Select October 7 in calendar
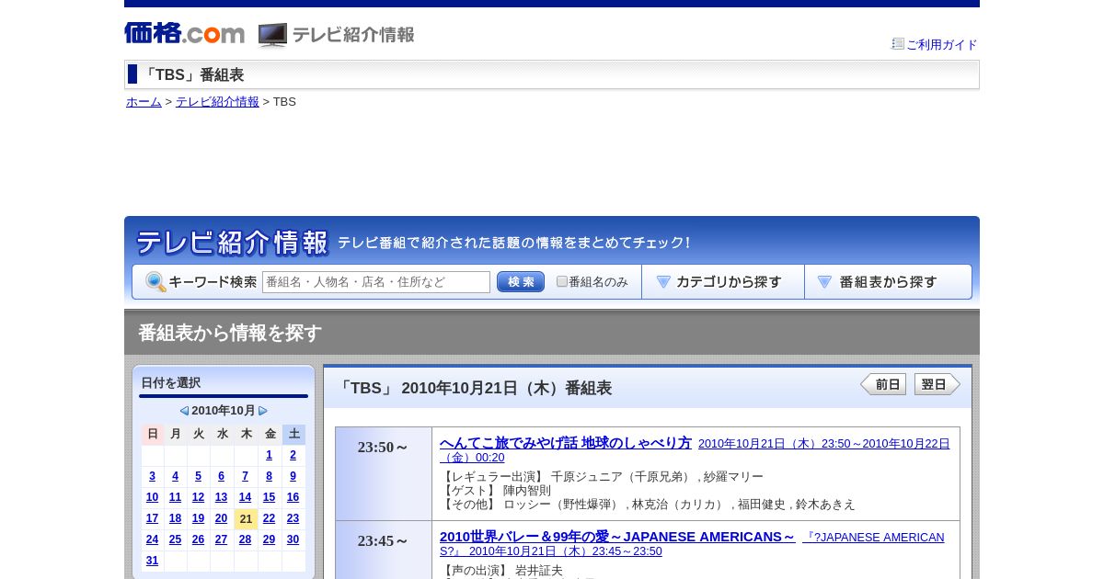1104x579 pixels. (x=245, y=476)
